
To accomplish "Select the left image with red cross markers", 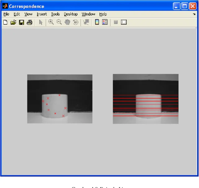I will click(x=60, y=99).
